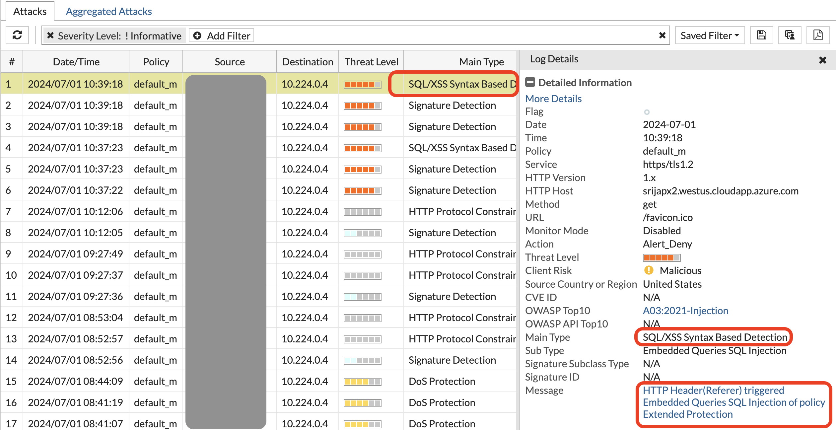
Task: Switch to the Attacks tab
Action: tap(30, 11)
